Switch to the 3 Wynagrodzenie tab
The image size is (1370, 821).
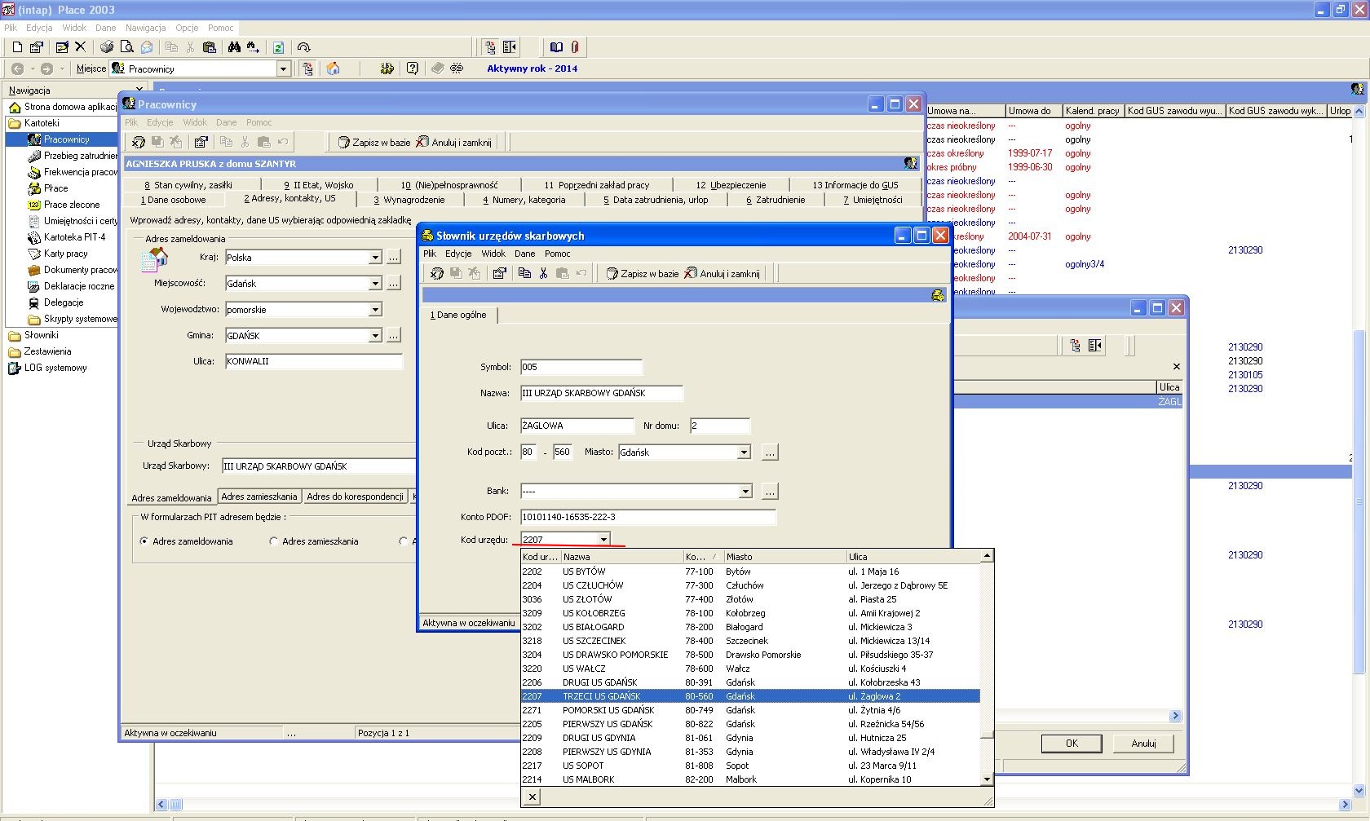coord(409,200)
